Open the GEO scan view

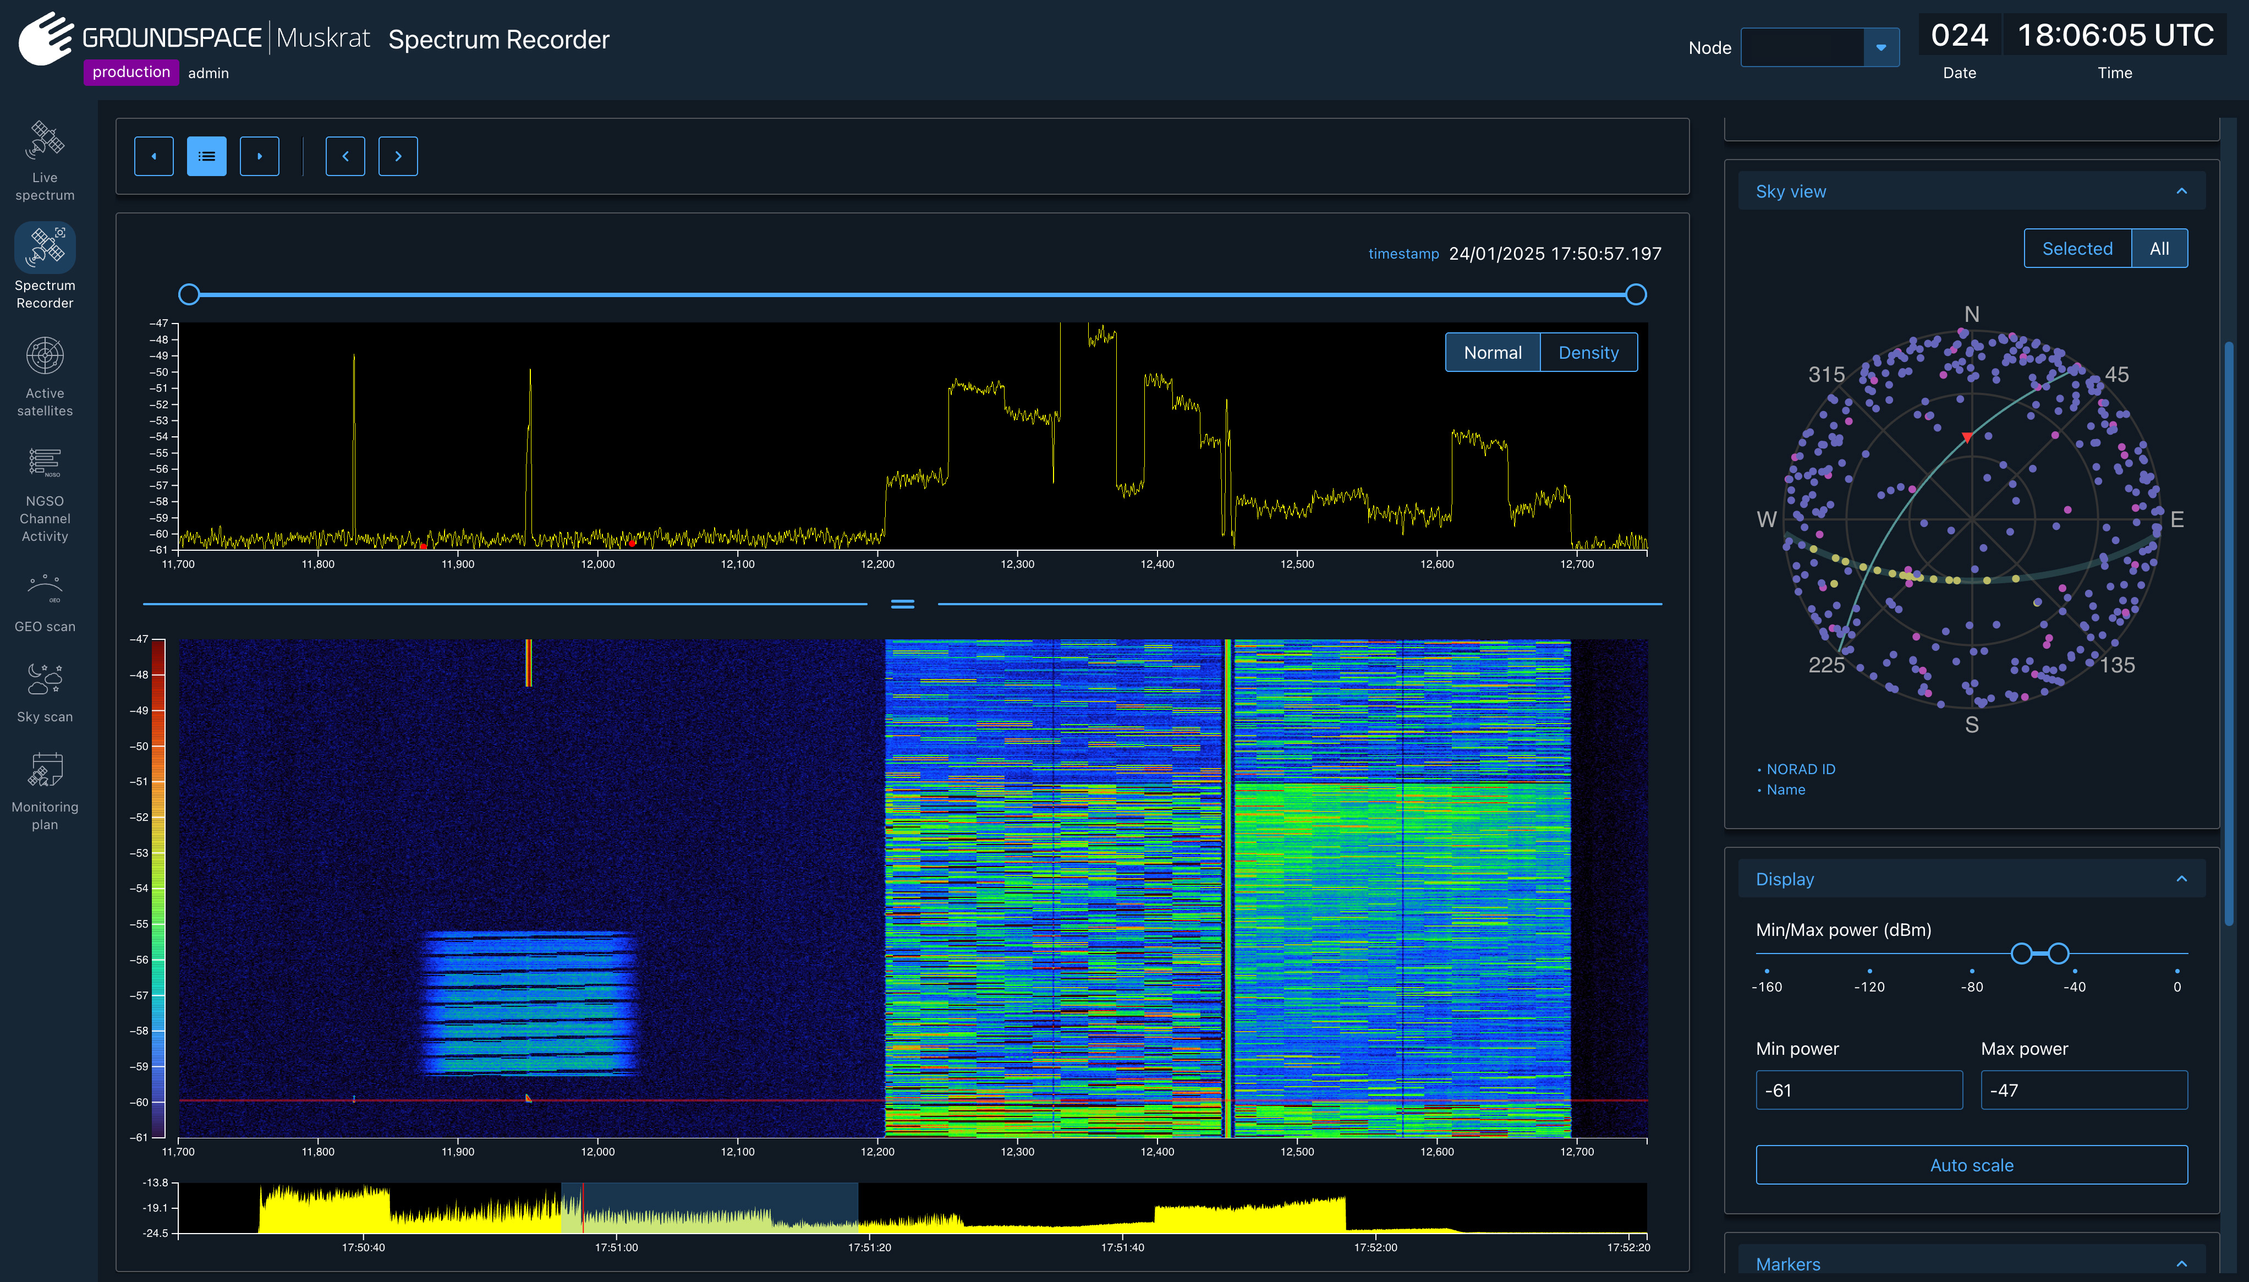[x=45, y=601]
